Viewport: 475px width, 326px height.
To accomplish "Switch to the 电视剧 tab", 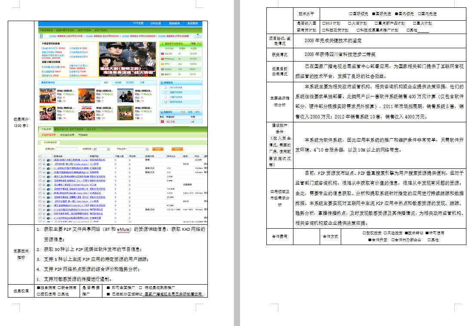I will click(x=118, y=82).
